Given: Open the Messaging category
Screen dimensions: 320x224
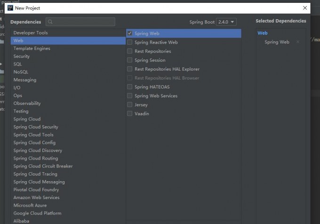Looking at the screenshot, I should point(68,80).
